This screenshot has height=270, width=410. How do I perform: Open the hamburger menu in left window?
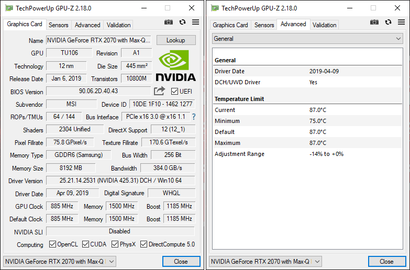tap(195, 22)
